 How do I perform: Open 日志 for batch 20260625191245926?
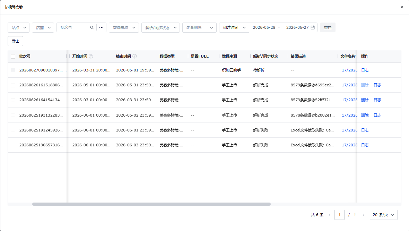click(x=365, y=130)
